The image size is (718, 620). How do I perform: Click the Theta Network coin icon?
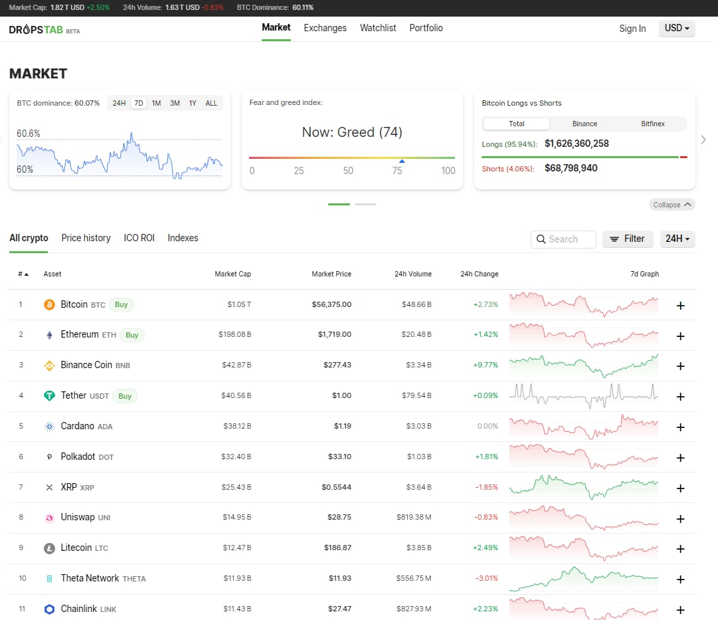tap(49, 579)
